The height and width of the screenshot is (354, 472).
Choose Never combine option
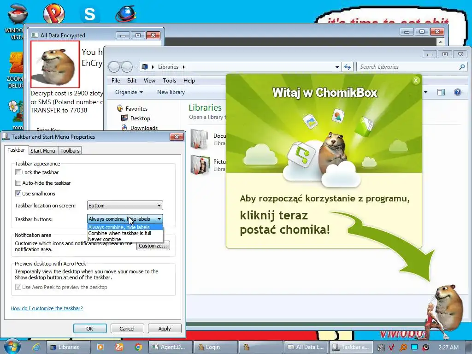pyautogui.click(x=125, y=239)
